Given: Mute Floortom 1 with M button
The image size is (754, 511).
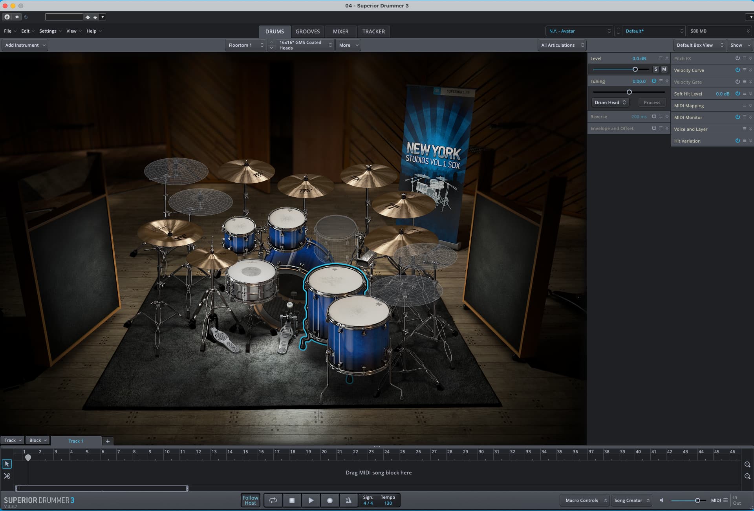Looking at the screenshot, I should coord(664,69).
